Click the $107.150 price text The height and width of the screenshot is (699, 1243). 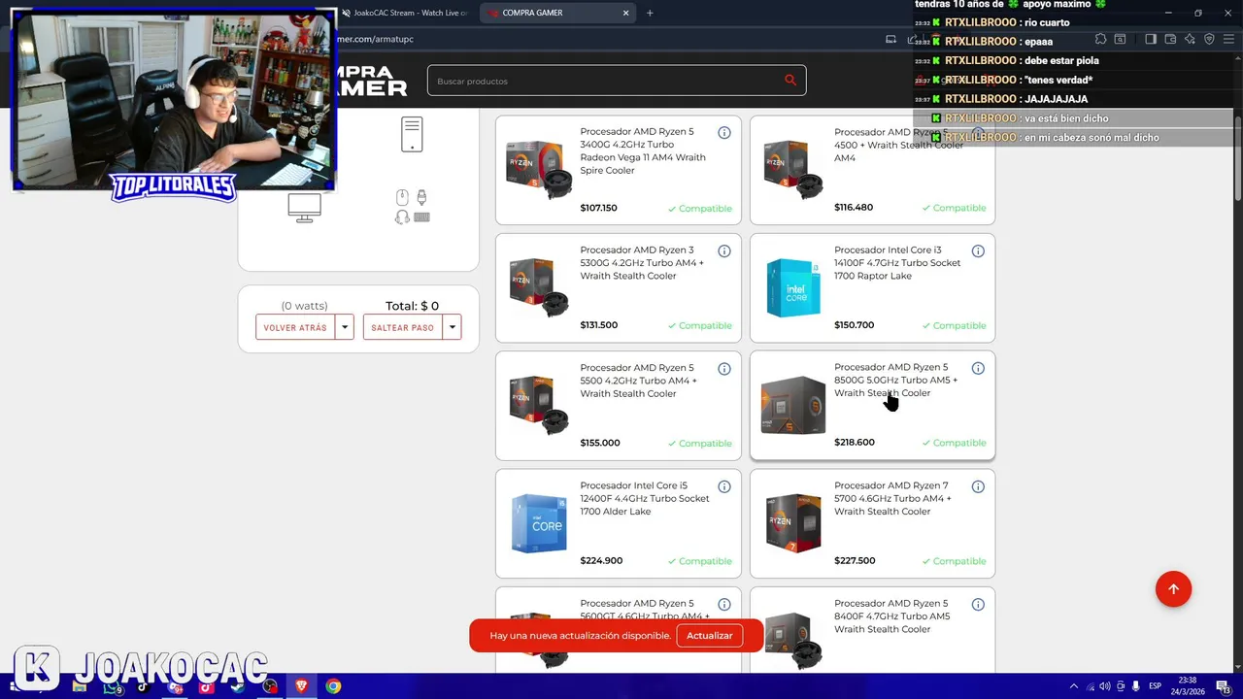click(598, 208)
